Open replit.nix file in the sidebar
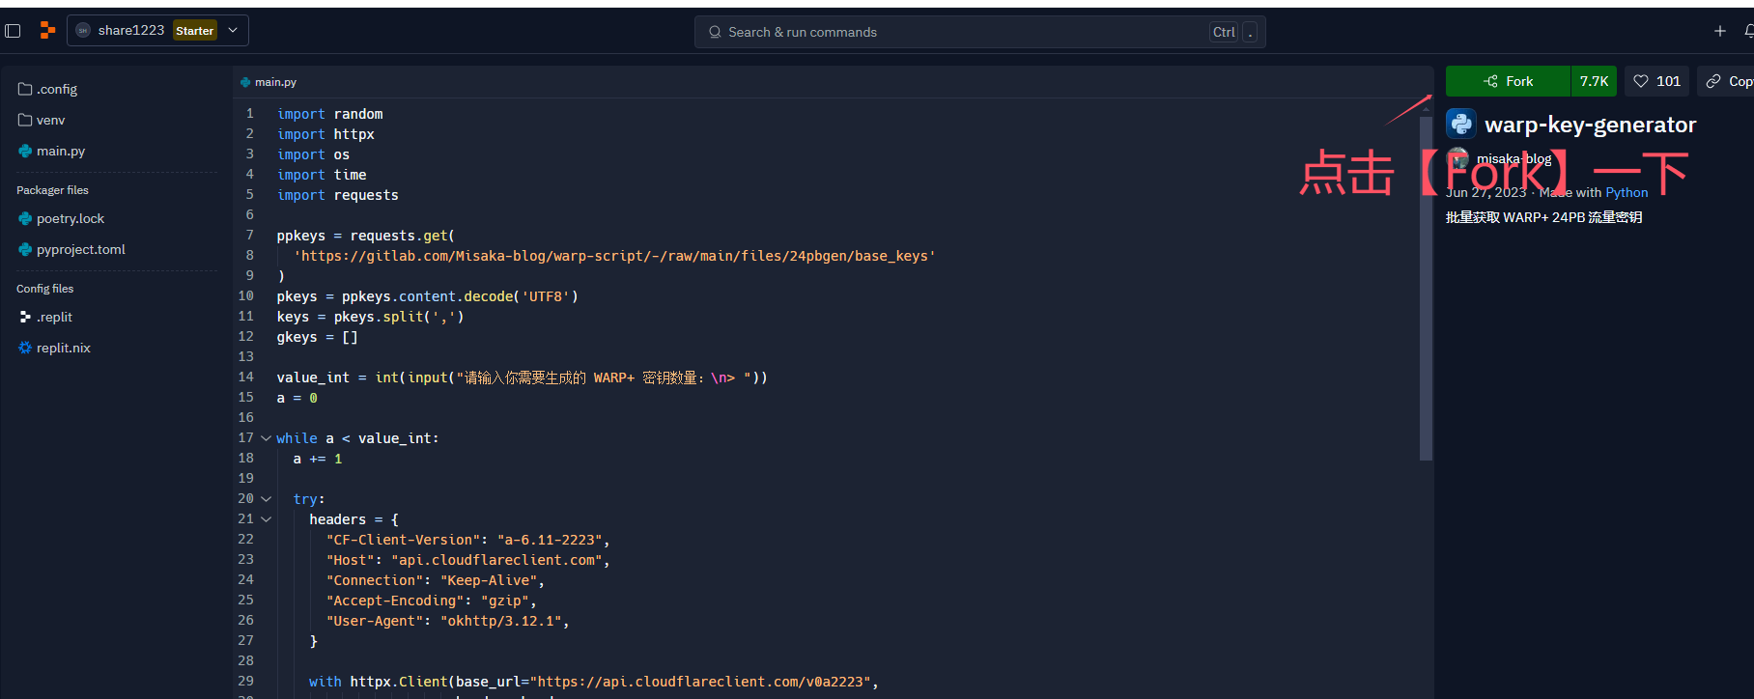Image resolution: width=1754 pixels, height=699 pixels. (63, 348)
